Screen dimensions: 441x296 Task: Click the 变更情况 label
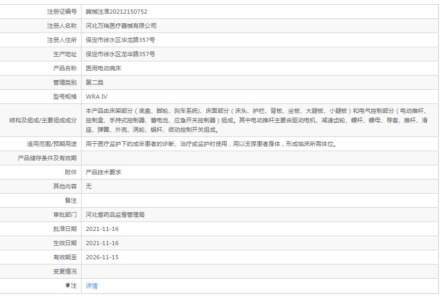coord(65,271)
